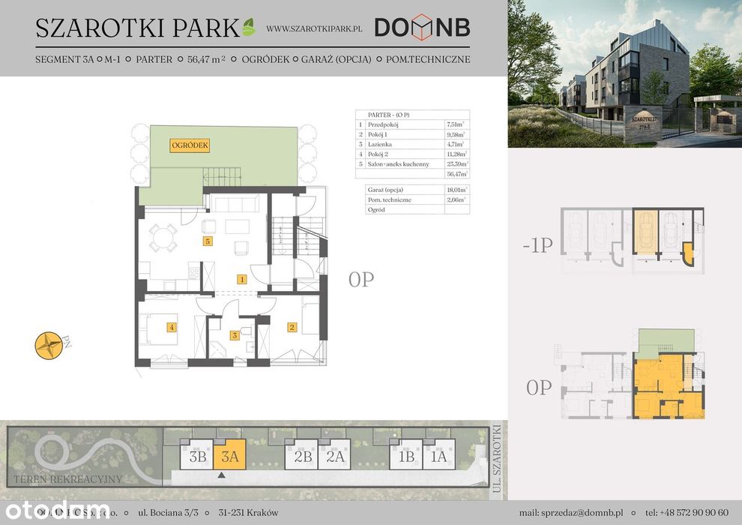Click the round dining table in the living room
The height and width of the screenshot is (525, 742).
[x=163, y=237]
